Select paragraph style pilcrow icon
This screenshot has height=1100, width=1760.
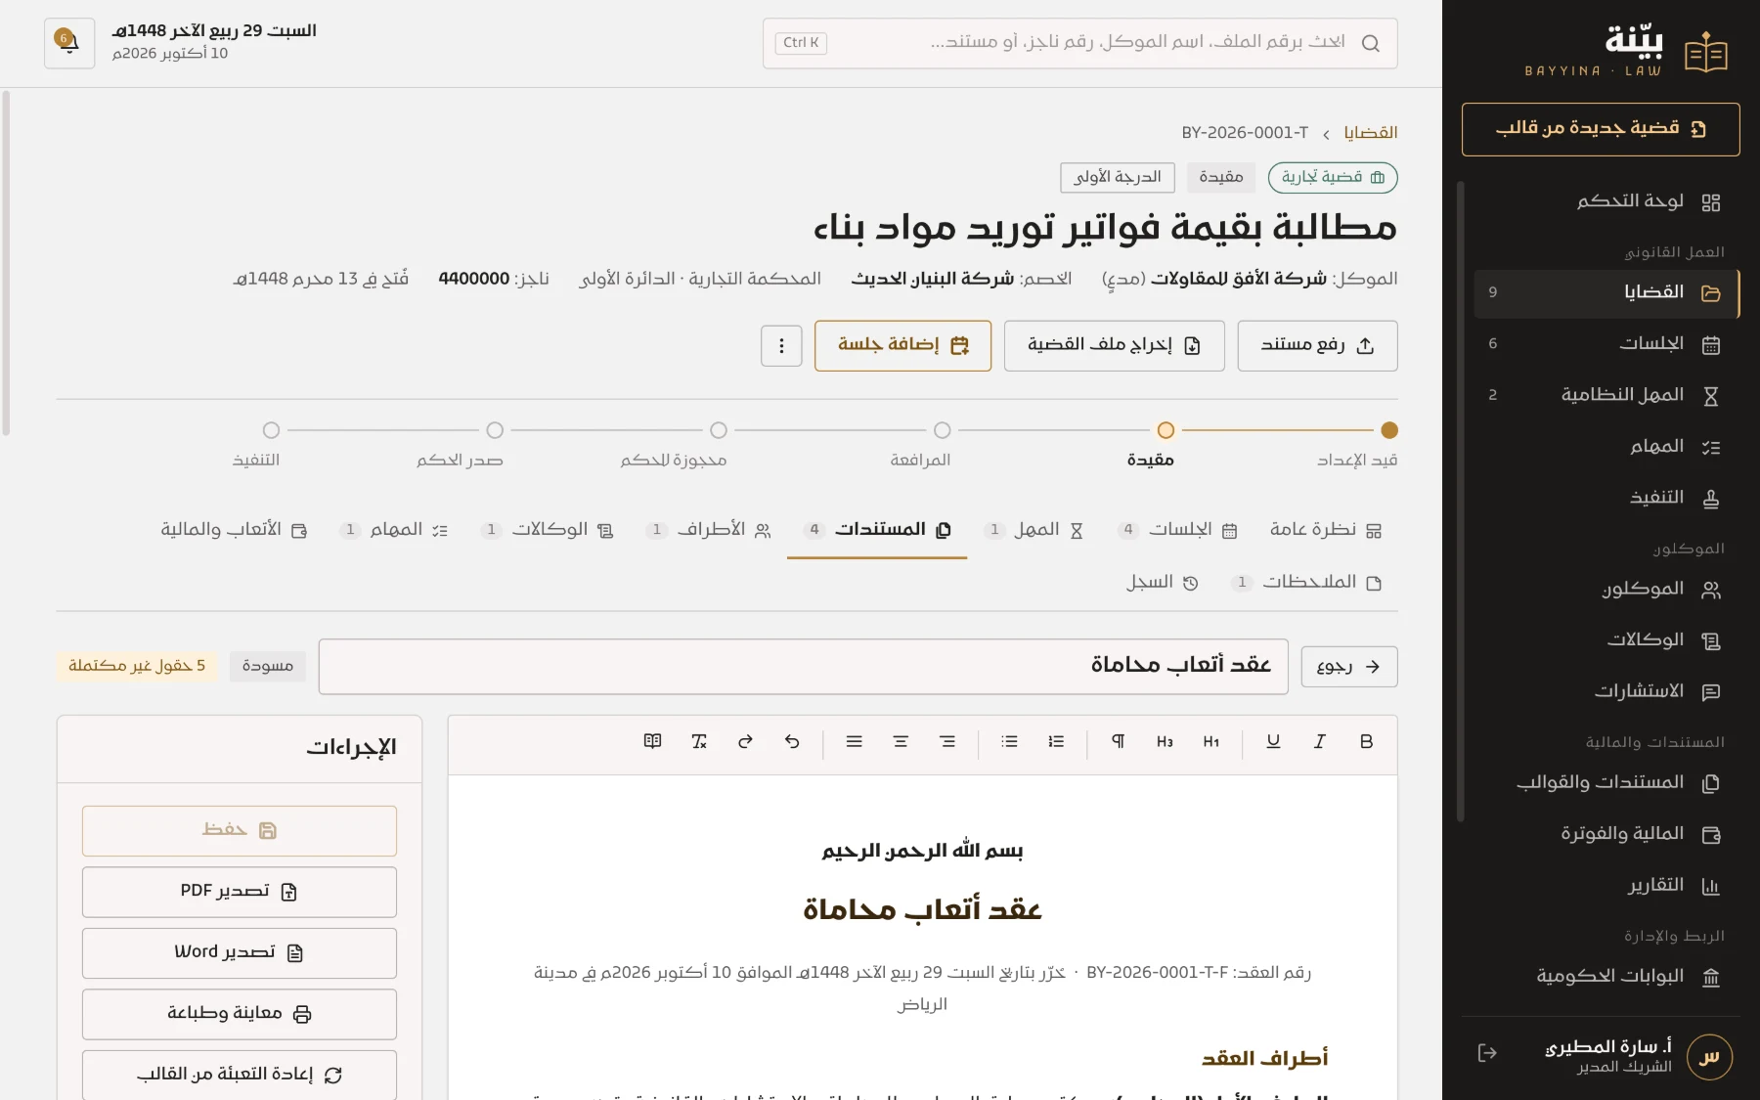click(1118, 742)
